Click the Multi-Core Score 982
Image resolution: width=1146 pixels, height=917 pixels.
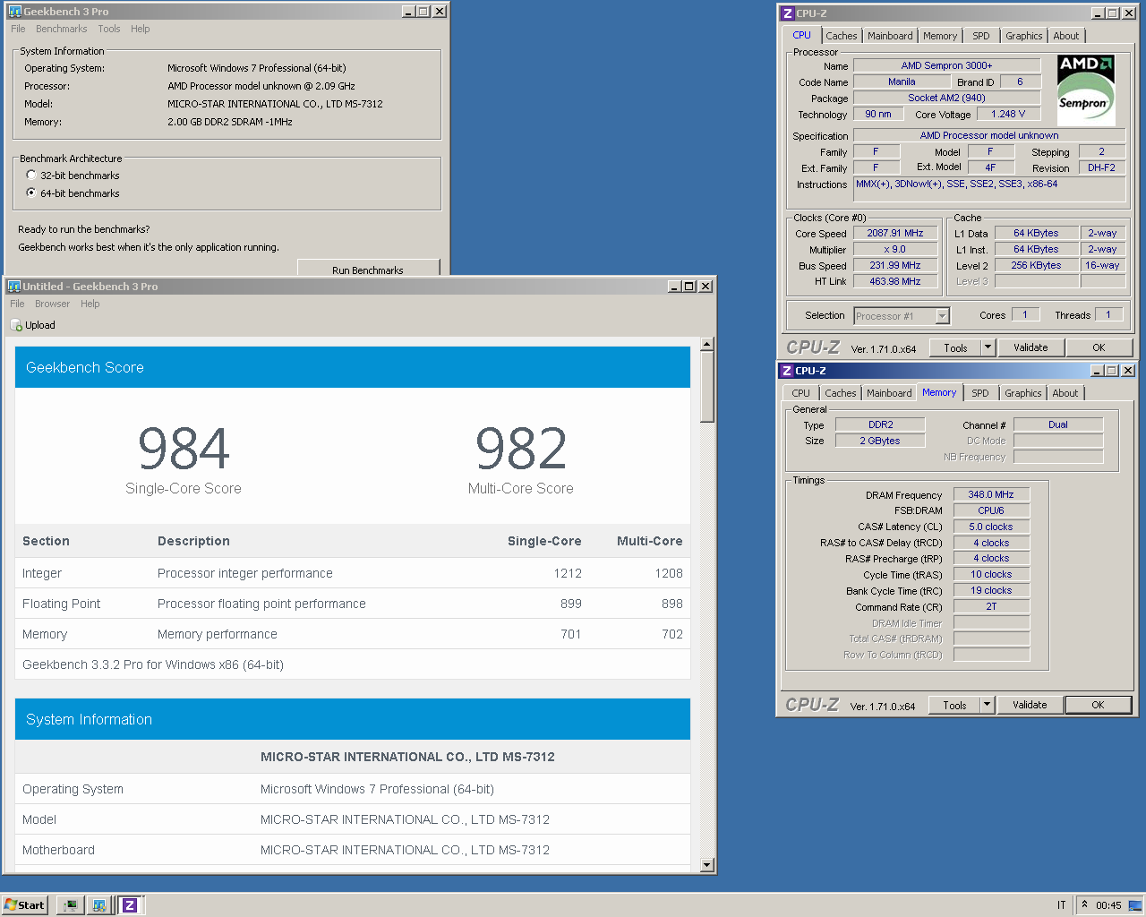(x=521, y=449)
